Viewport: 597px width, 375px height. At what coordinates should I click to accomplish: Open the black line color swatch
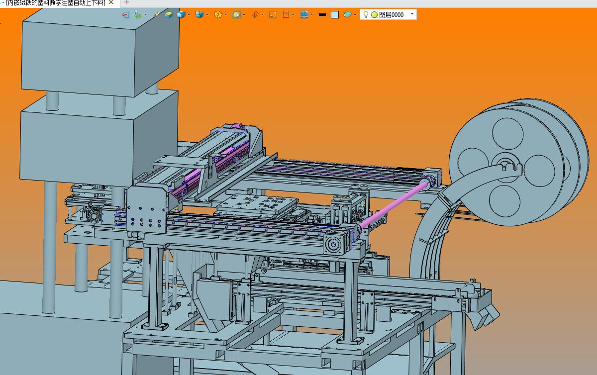click(x=322, y=15)
